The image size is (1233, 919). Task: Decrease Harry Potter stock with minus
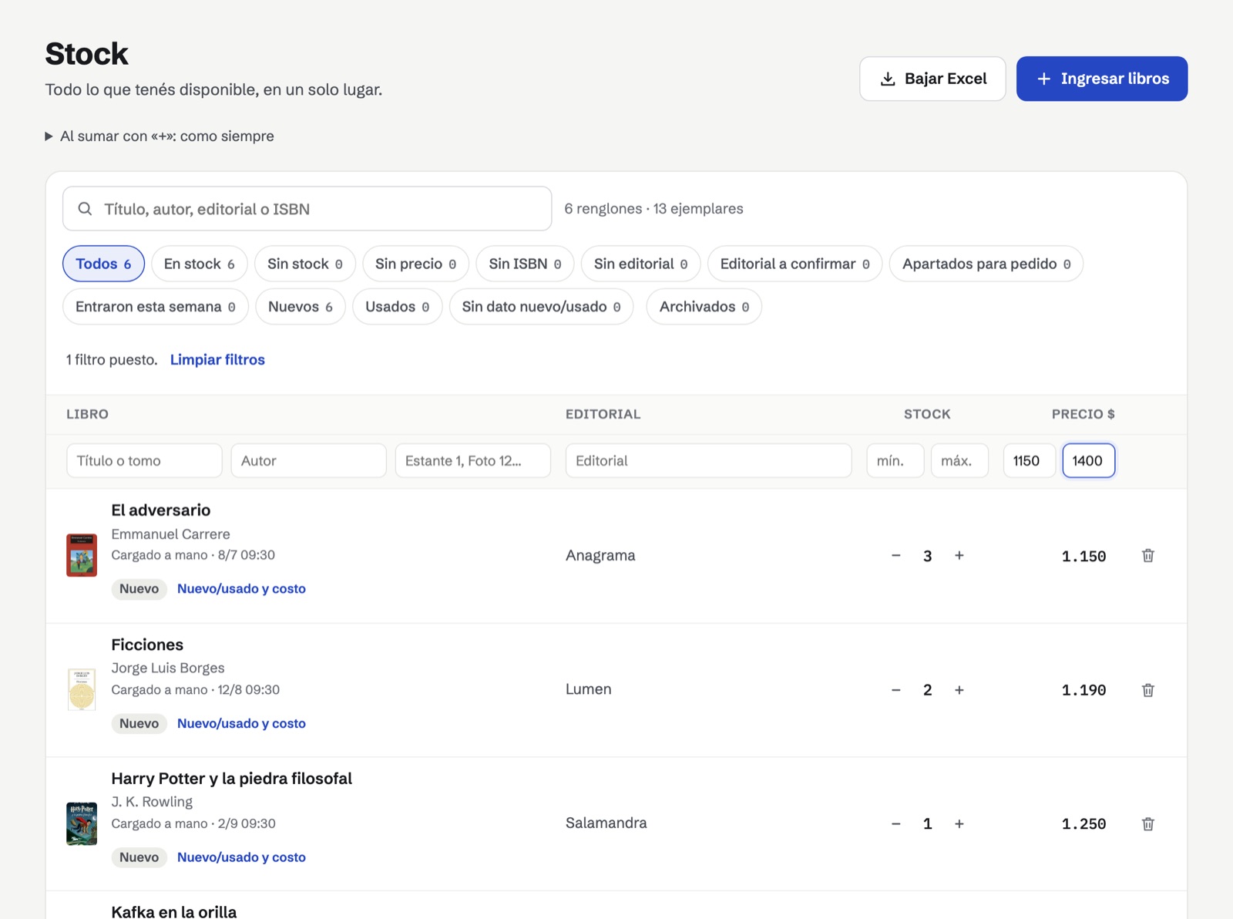[896, 824]
